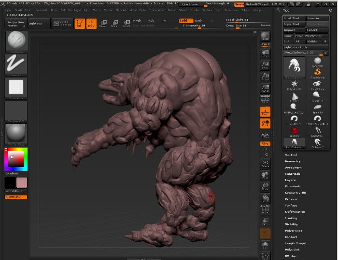Select the Sphere3D tool thumbnail

[317, 62]
